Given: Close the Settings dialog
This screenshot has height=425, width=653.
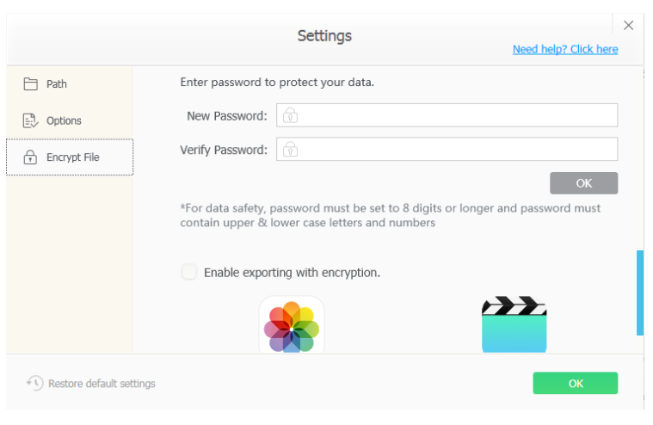Looking at the screenshot, I should tap(628, 26).
